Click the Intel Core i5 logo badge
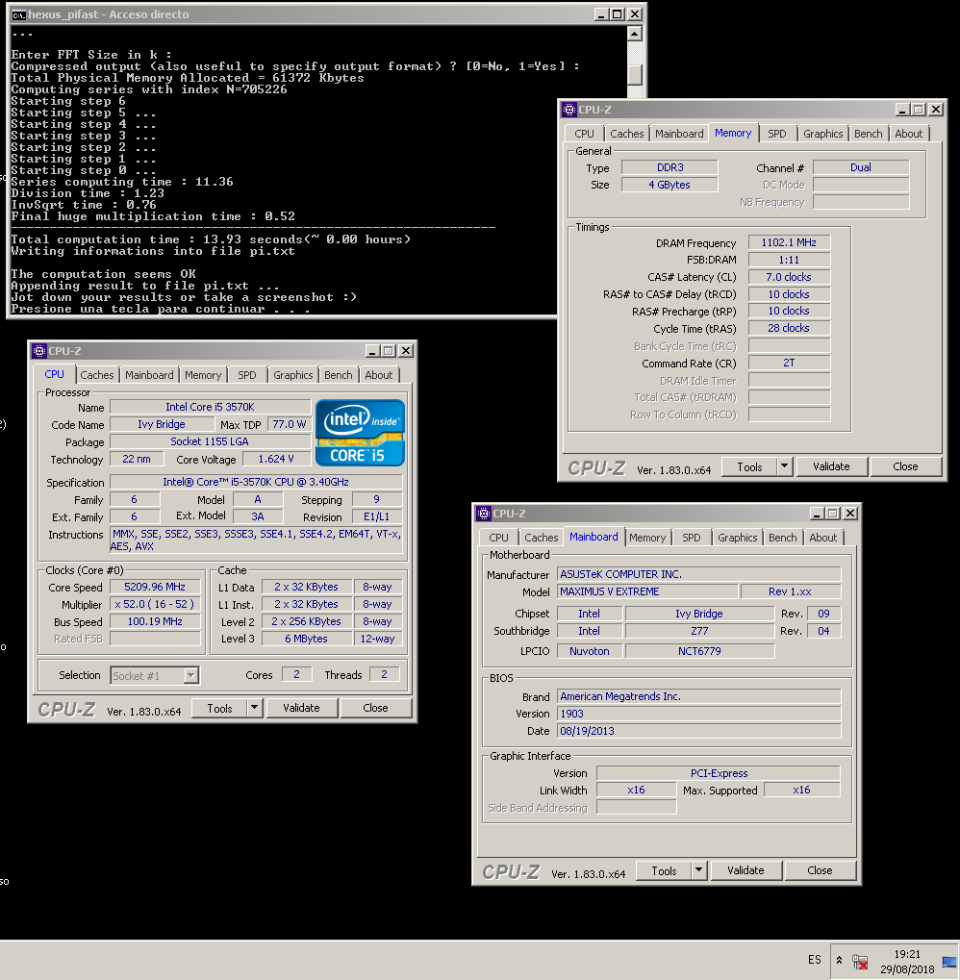The width and height of the screenshot is (960, 980). (360, 433)
